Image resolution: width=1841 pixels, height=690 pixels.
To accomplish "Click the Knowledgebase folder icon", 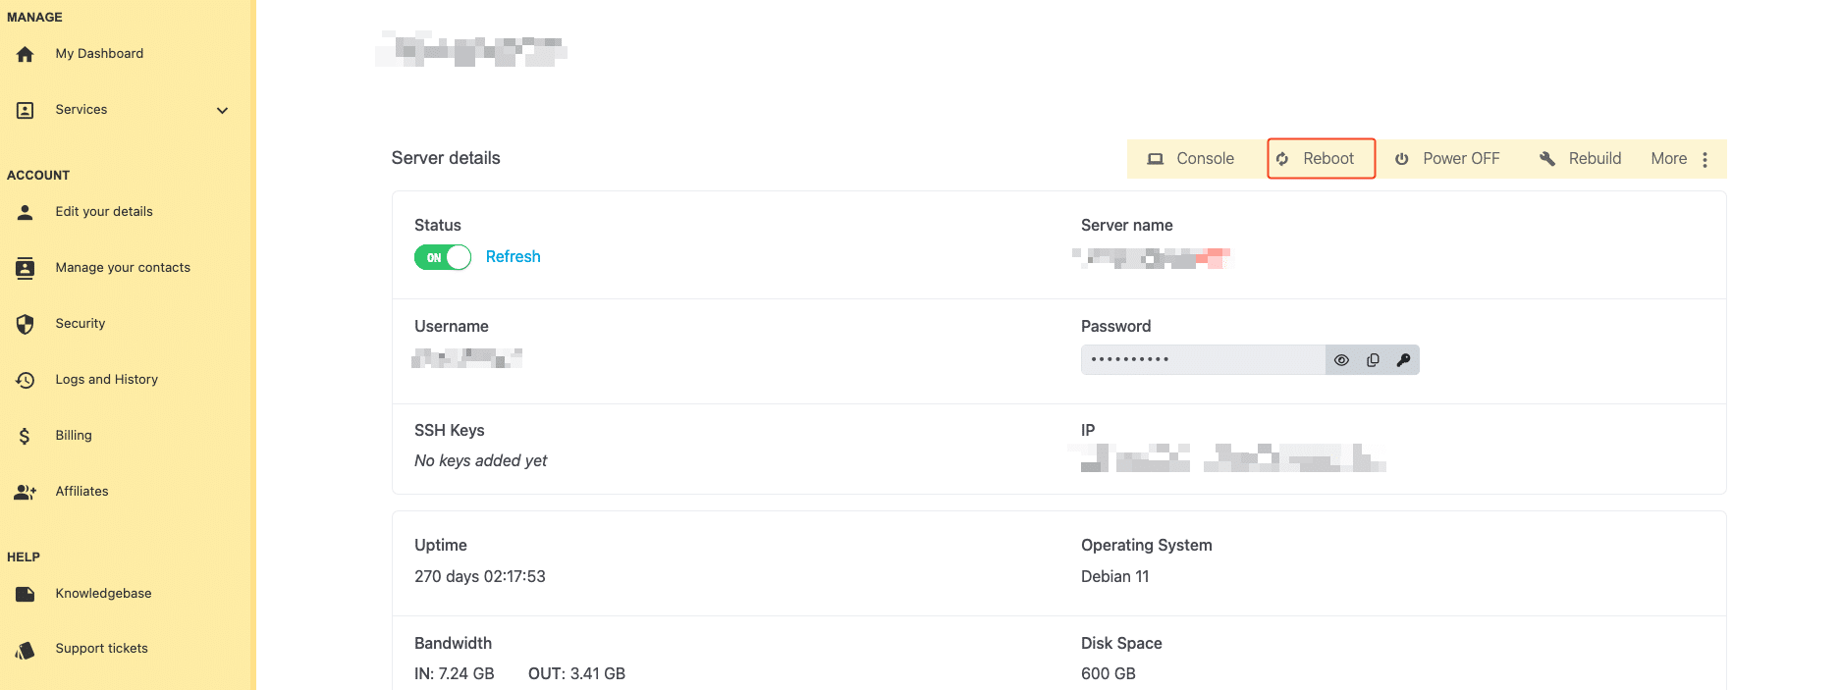I will tap(26, 594).
